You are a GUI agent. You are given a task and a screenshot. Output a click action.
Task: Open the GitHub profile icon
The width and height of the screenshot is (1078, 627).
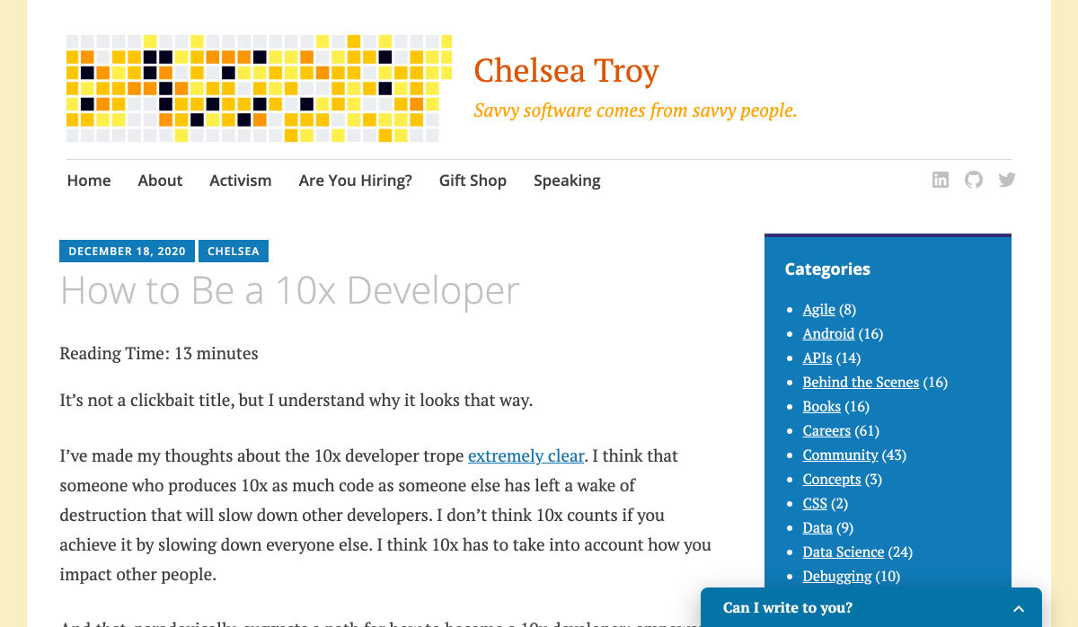tap(974, 180)
